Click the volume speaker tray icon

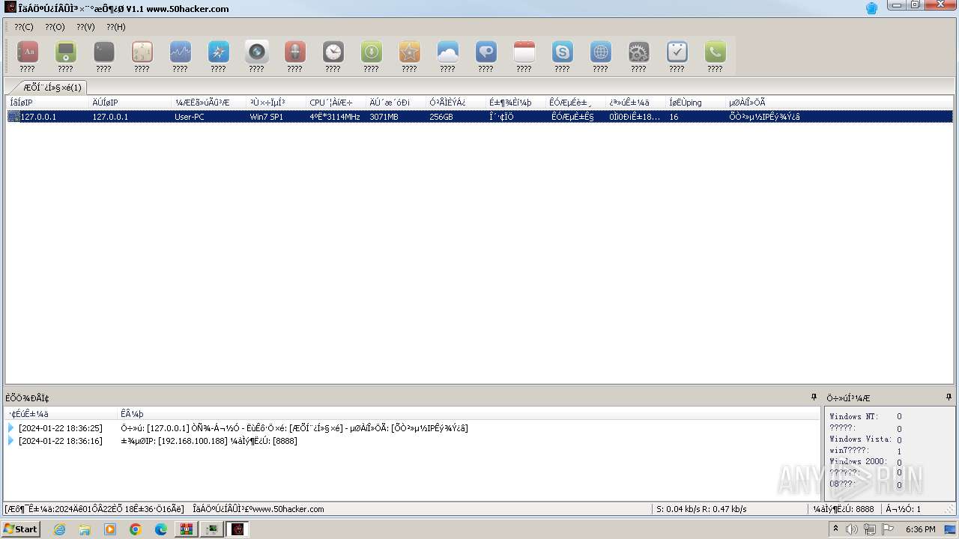pyautogui.click(x=852, y=529)
